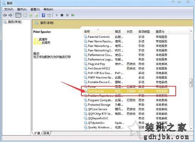
Task: Click the Export List toolbar icon
Action: 36,15
